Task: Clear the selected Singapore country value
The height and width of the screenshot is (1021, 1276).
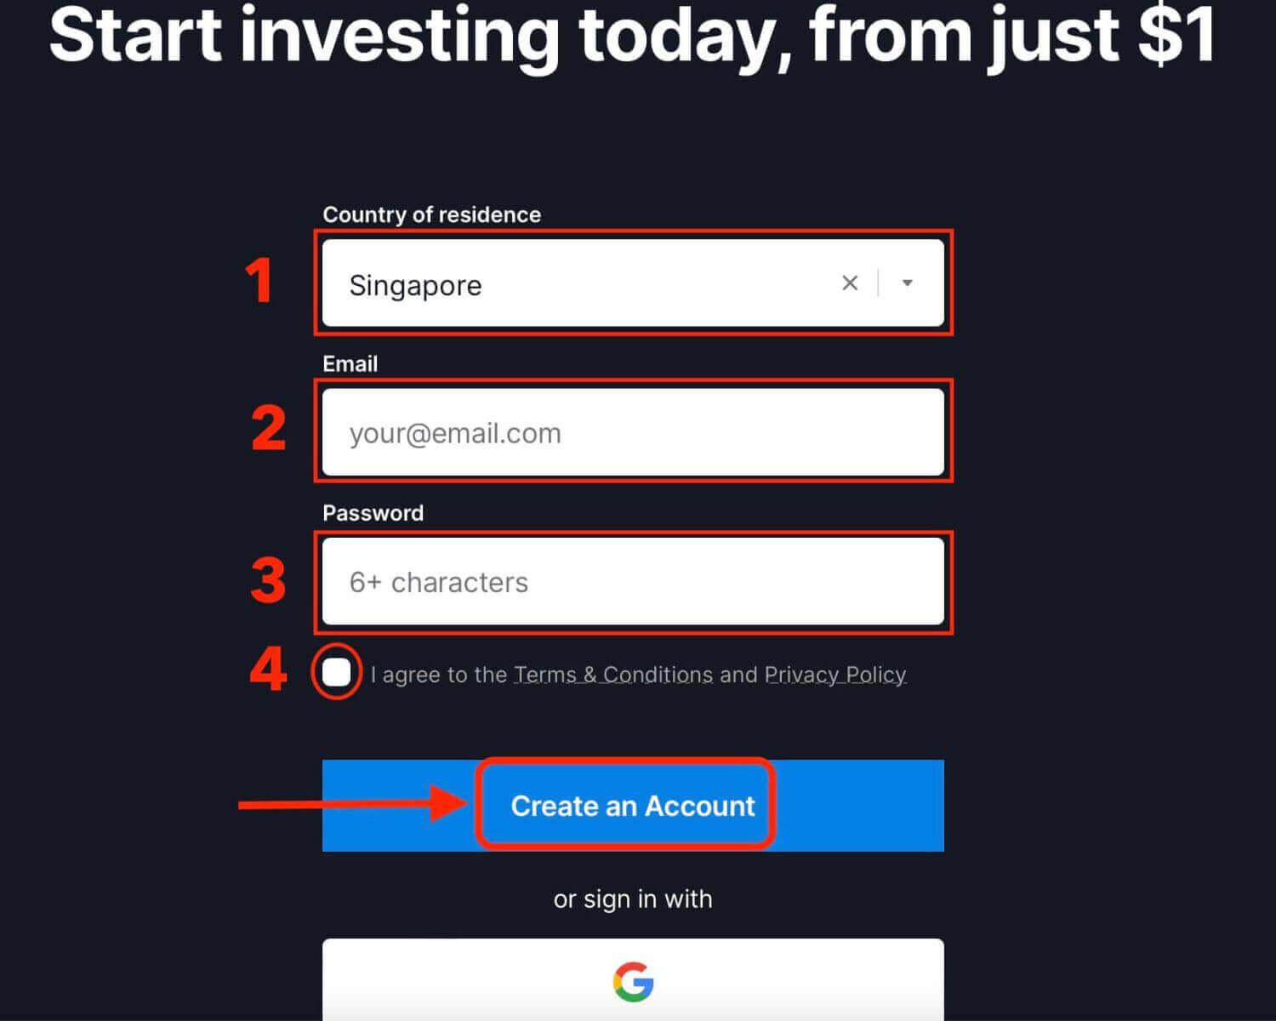Action: pos(849,283)
